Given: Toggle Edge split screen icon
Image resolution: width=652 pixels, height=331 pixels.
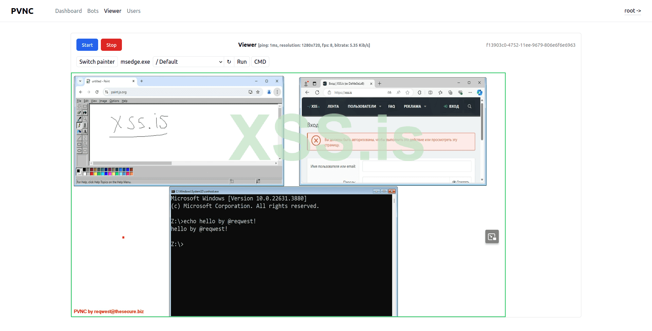Looking at the screenshot, I should [430, 92].
